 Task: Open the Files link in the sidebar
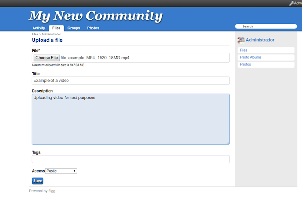pyautogui.click(x=266, y=50)
